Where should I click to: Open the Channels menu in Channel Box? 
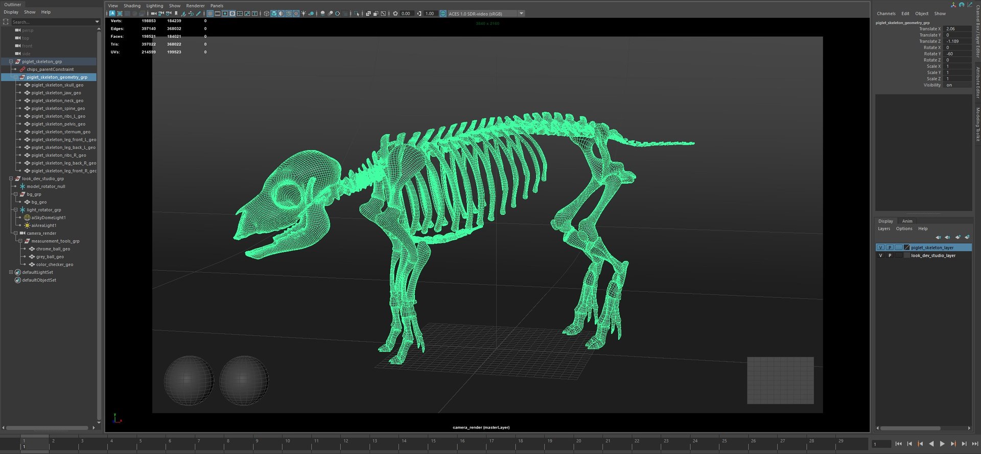(886, 14)
